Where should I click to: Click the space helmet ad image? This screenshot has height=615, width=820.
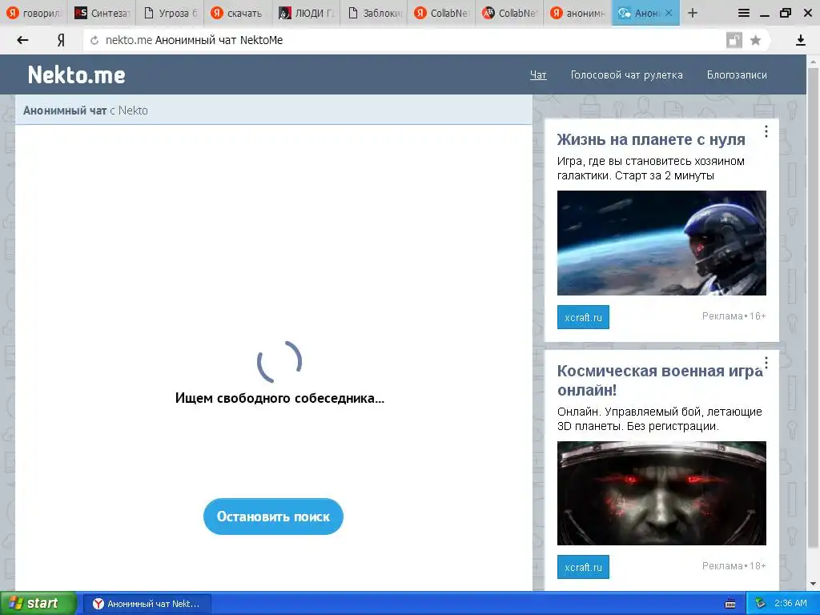click(x=661, y=243)
